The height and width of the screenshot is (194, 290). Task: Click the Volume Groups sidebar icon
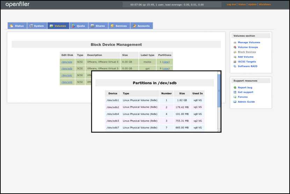[x=235, y=47]
